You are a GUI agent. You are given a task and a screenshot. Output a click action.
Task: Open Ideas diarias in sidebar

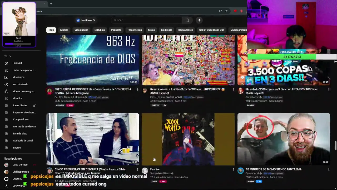click(x=20, y=105)
